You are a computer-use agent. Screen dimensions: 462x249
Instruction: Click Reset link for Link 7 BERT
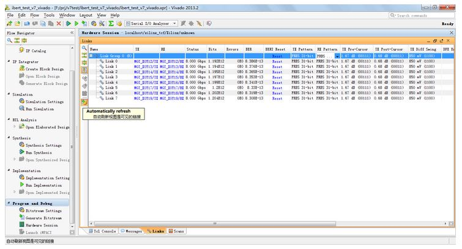tap(277, 98)
